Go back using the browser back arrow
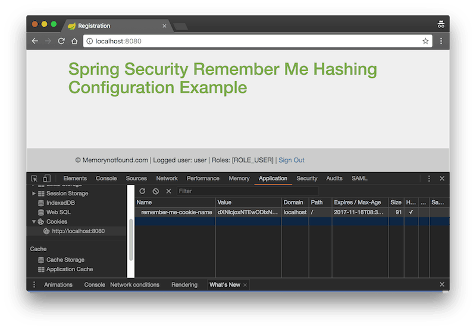Image resolution: width=476 pixels, height=329 pixels. (35, 41)
